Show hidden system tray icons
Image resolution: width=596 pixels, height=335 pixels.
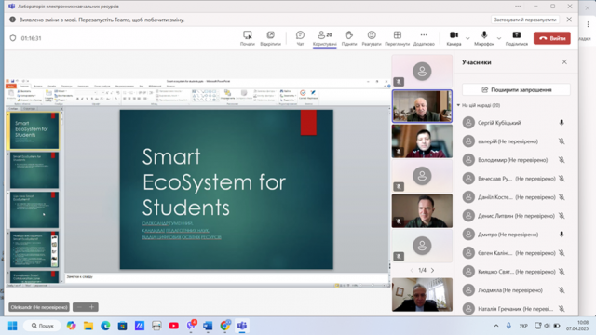[496, 326]
